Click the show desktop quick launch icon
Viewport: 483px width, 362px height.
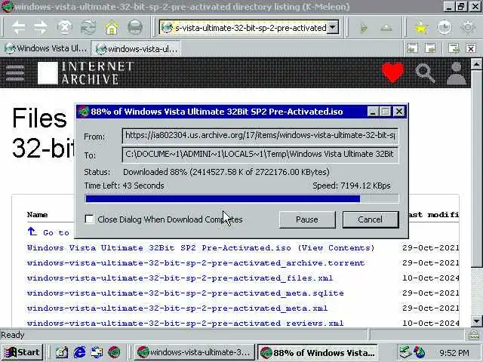coord(97,352)
